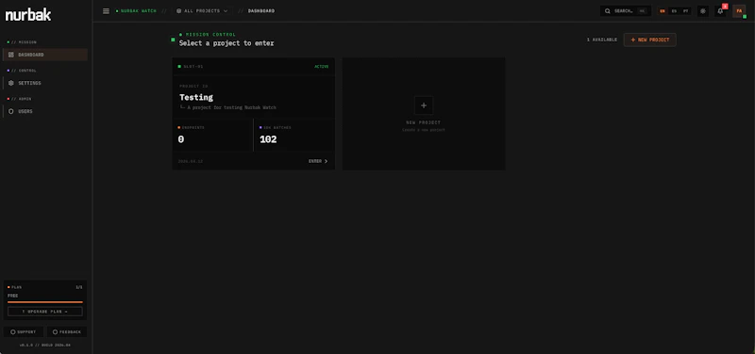Viewport: 755px width, 354px height.
Task: Expand the All Projects dropdown
Action: [202, 11]
